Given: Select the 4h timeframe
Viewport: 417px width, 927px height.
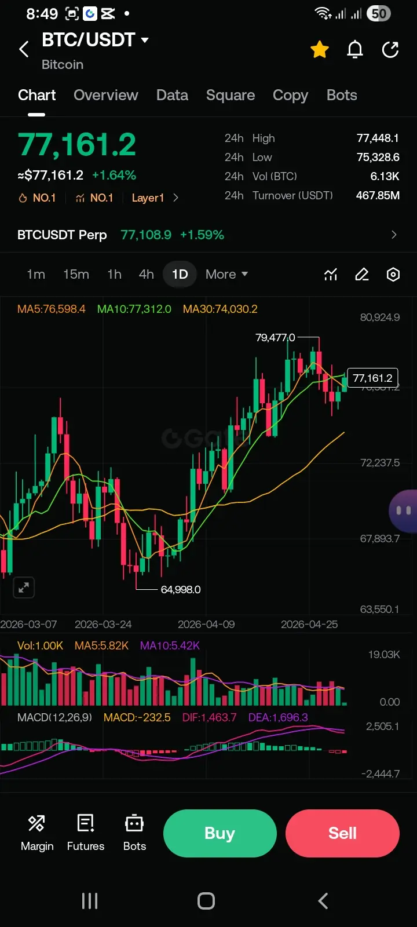Looking at the screenshot, I should pyautogui.click(x=146, y=274).
